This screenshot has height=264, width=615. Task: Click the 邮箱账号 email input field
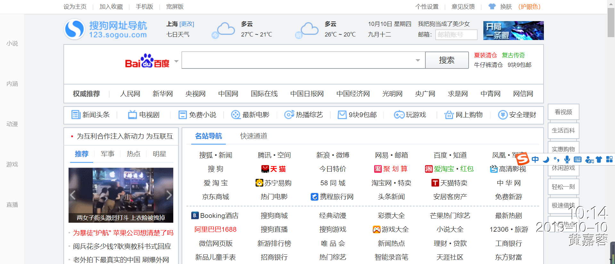456,35
